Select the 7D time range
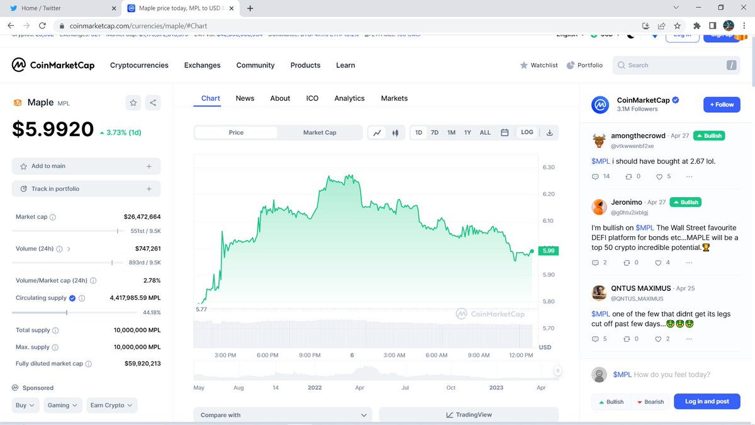 pyautogui.click(x=435, y=133)
